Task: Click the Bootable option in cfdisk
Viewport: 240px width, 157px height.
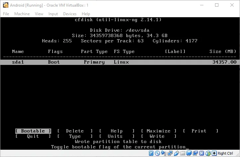Action: click(33, 131)
